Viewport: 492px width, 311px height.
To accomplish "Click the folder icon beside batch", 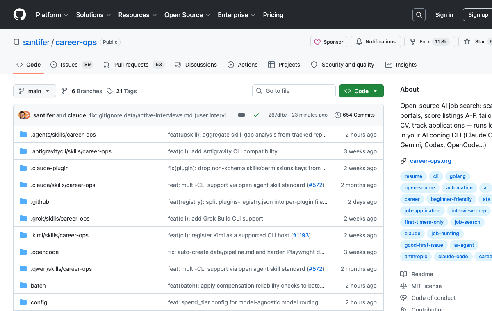I will click(23, 286).
